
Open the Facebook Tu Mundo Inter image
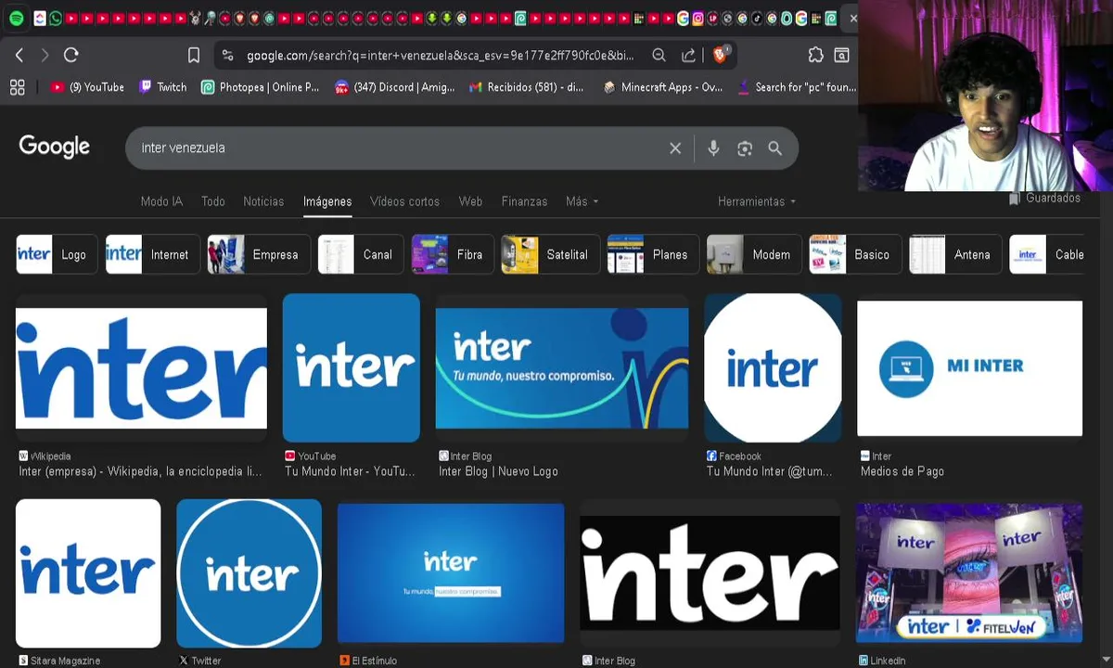tap(773, 367)
